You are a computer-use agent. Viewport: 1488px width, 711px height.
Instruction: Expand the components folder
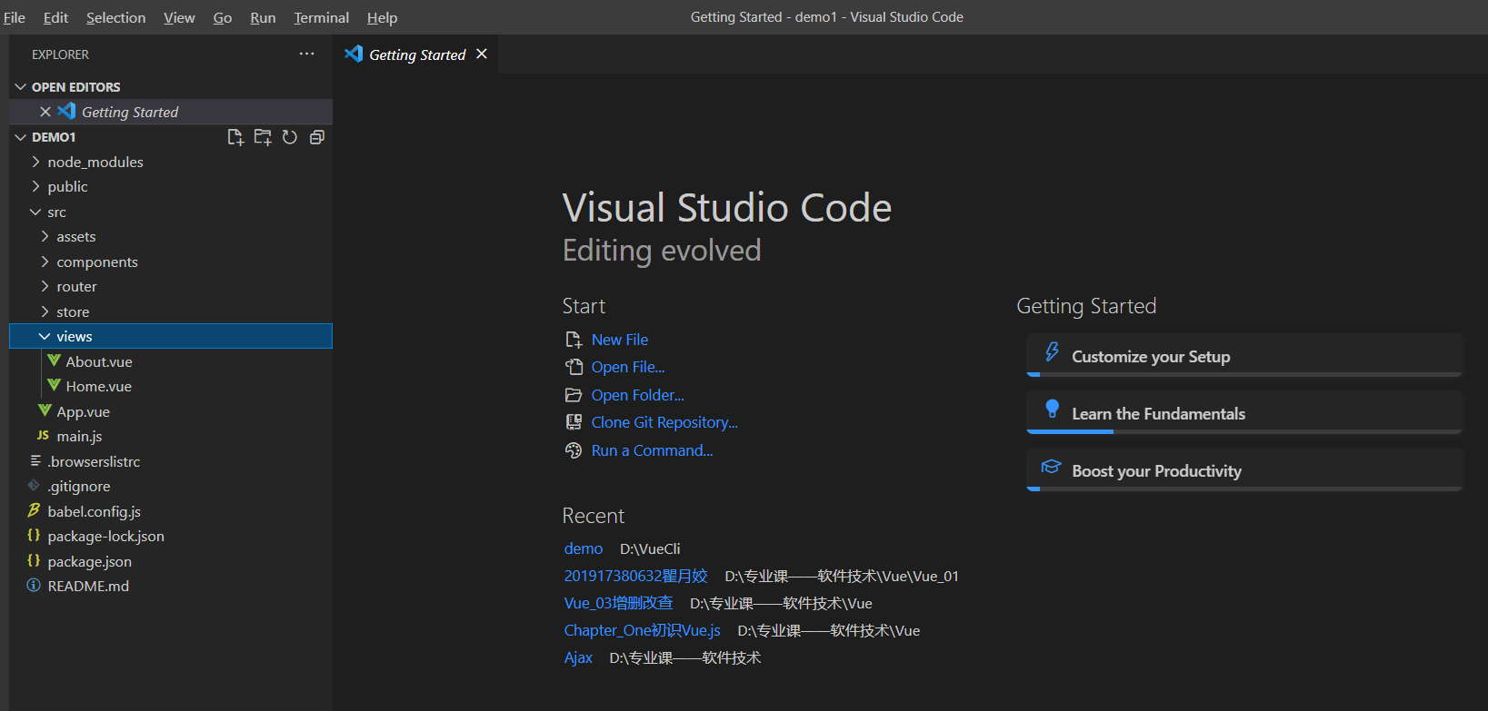tap(45, 262)
